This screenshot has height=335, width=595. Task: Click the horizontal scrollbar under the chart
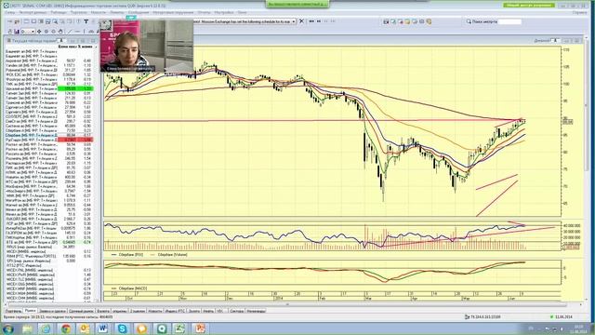pyautogui.click(x=286, y=304)
